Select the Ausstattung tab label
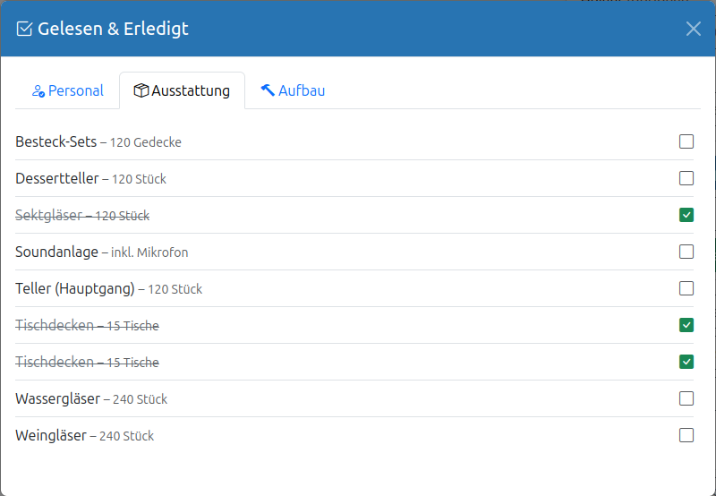 191,91
